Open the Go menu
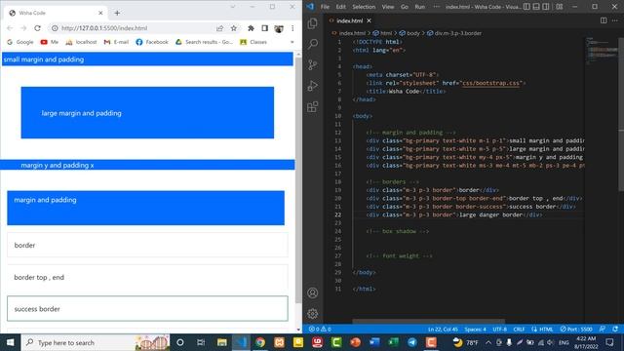 pyautogui.click(x=405, y=7)
